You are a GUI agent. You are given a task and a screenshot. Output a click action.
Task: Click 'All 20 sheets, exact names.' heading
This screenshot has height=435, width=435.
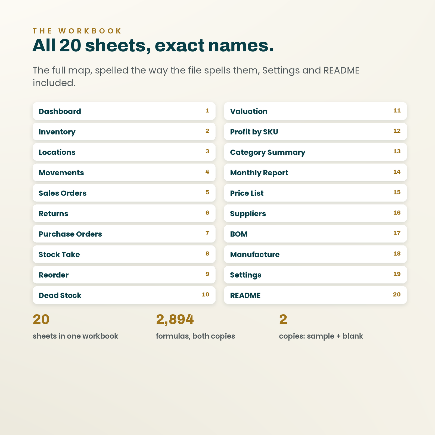[153, 45]
